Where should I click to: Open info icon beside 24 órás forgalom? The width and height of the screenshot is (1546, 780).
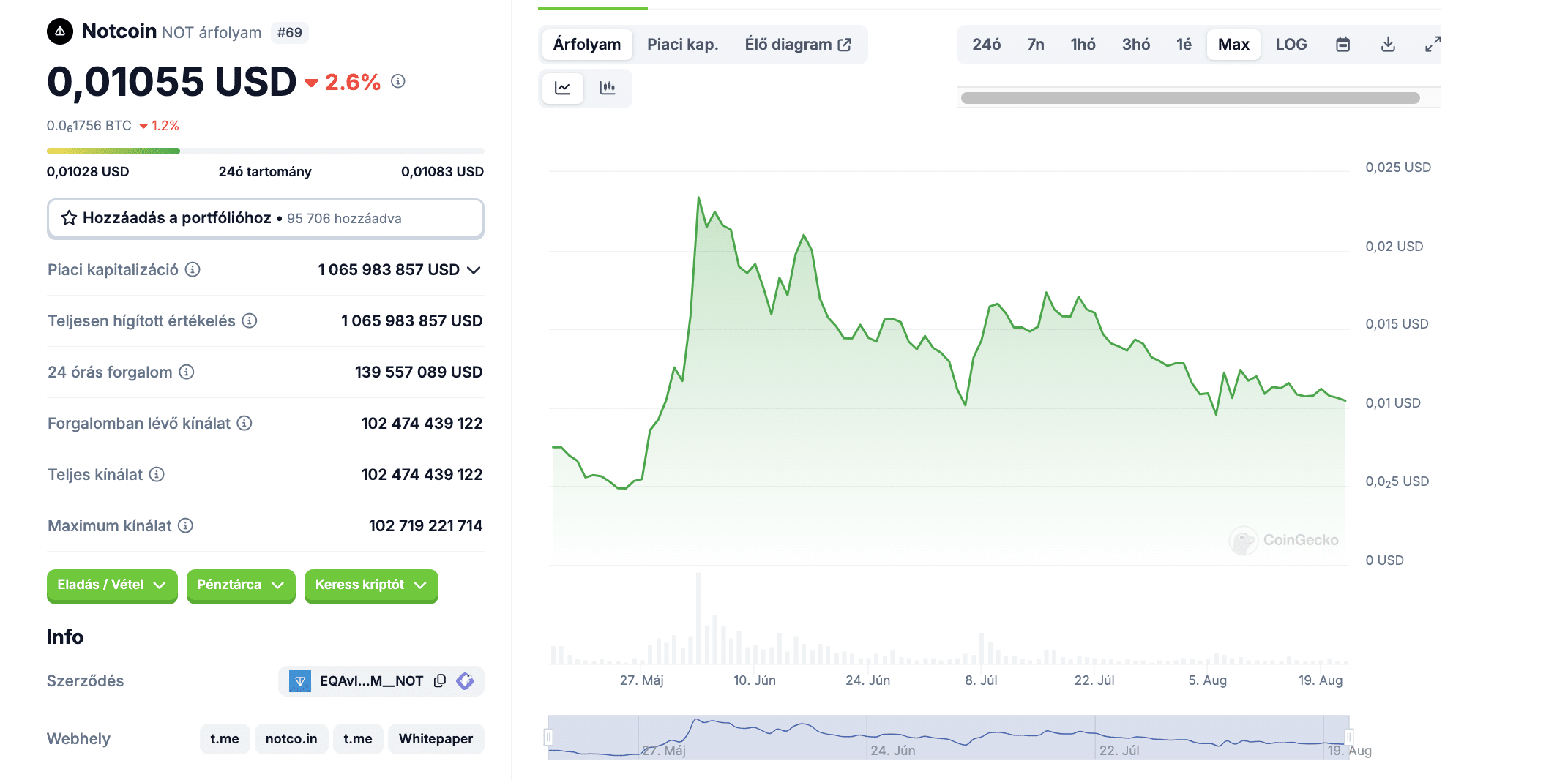point(187,372)
